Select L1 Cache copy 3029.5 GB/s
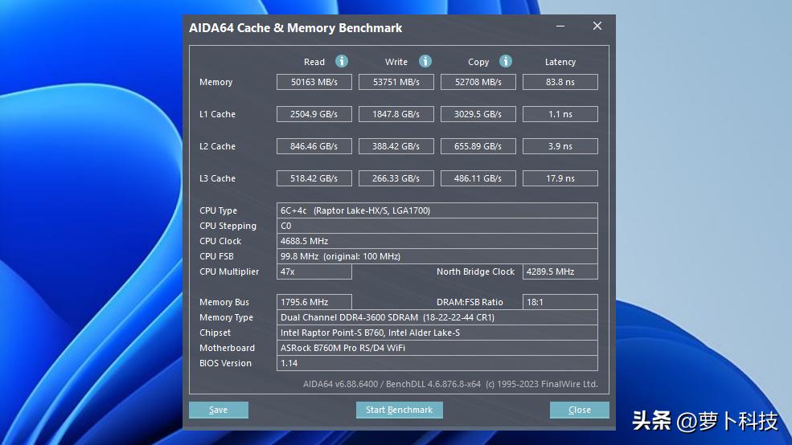The width and height of the screenshot is (792, 445). tap(478, 114)
